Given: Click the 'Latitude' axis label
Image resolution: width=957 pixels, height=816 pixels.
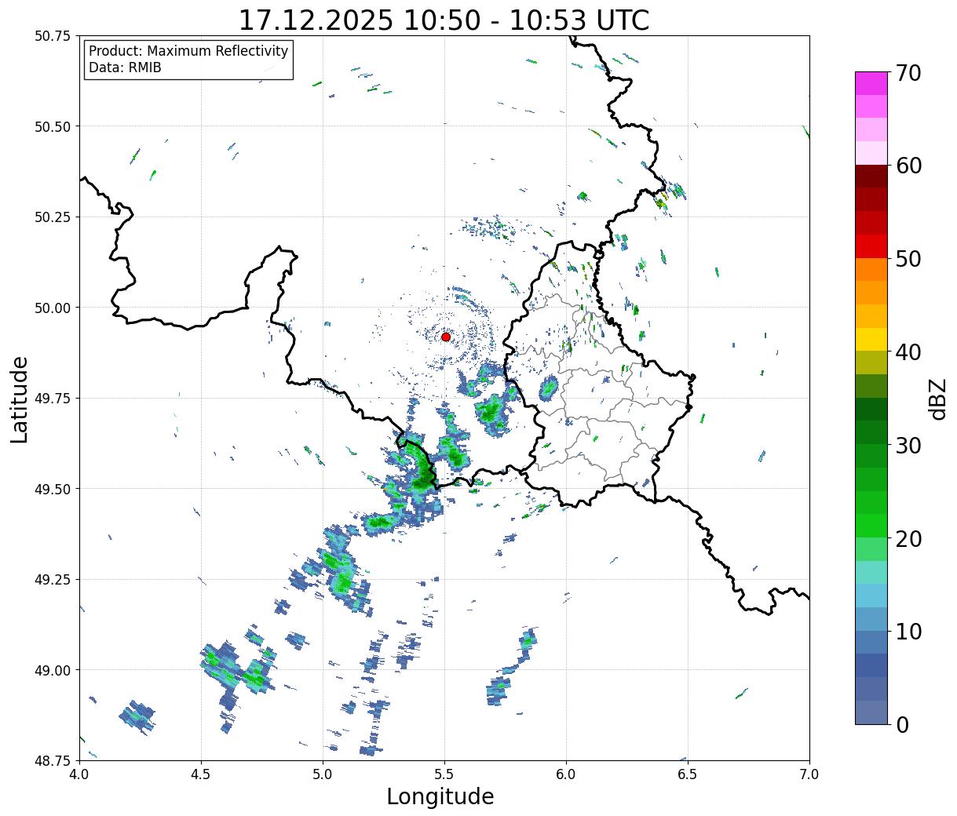Looking at the screenshot, I should [x=20, y=399].
